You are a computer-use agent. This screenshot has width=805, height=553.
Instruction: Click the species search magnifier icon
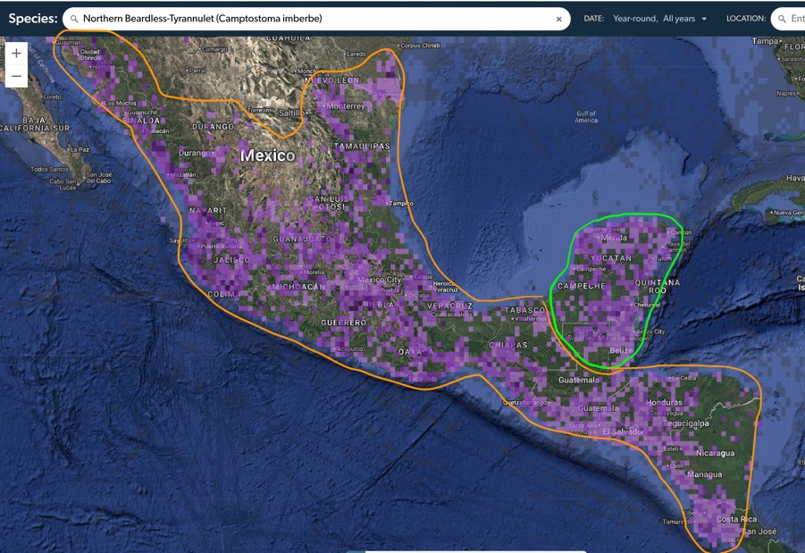click(x=74, y=19)
